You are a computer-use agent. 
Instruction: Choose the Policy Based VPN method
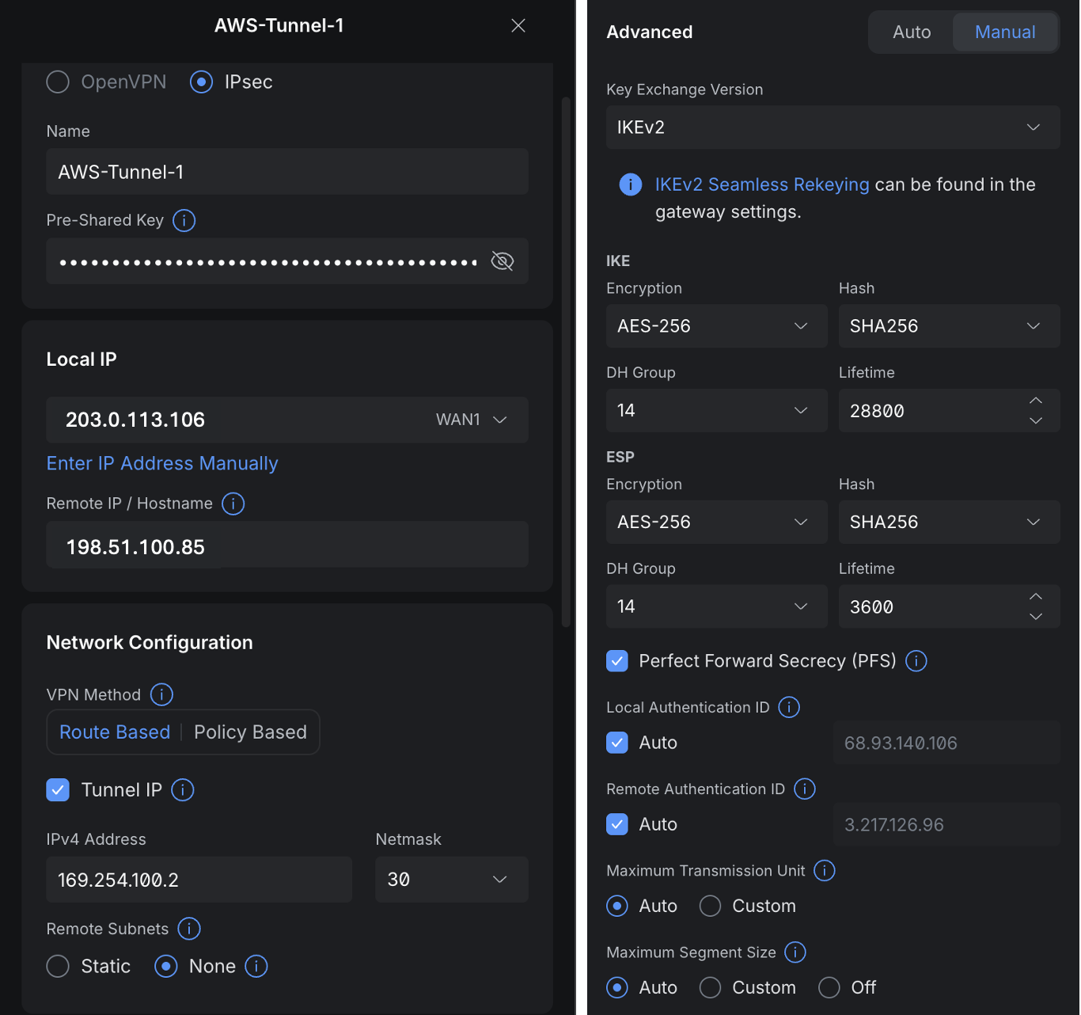pyautogui.click(x=250, y=732)
